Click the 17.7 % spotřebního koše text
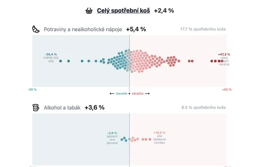Viewport: 259px width, 167px height. pos(203,29)
